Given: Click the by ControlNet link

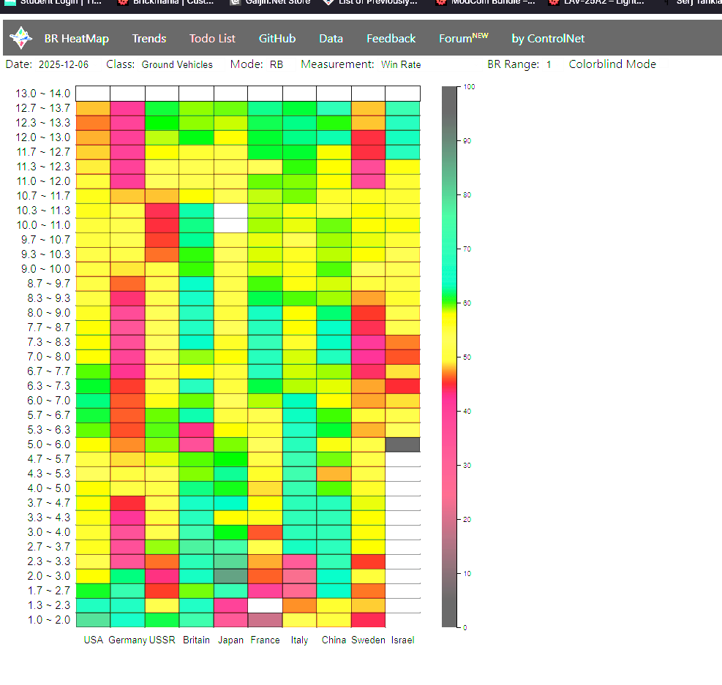Looking at the screenshot, I should [548, 39].
